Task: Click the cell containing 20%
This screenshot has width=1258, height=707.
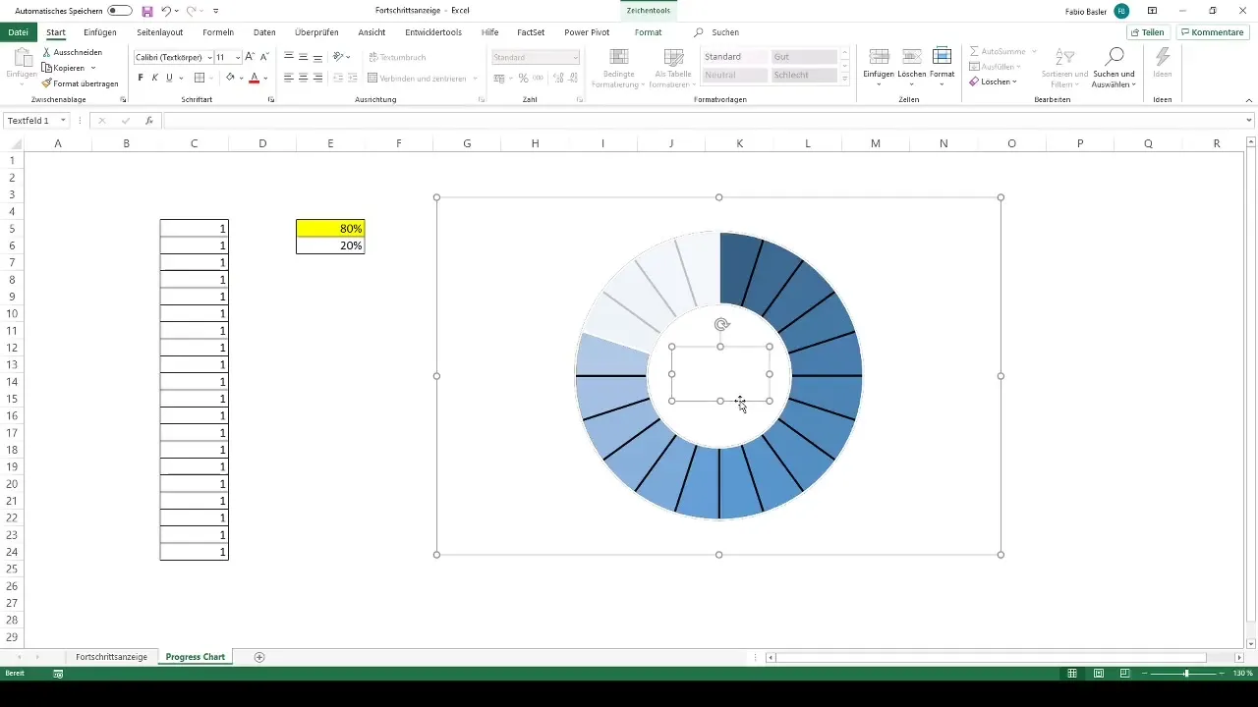Action: coord(330,245)
